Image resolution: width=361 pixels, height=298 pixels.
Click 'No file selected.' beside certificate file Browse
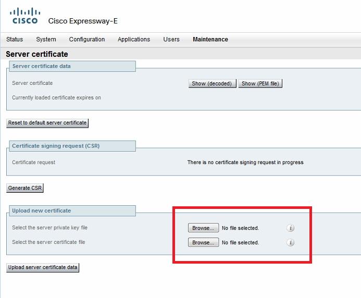pyautogui.click(x=240, y=242)
